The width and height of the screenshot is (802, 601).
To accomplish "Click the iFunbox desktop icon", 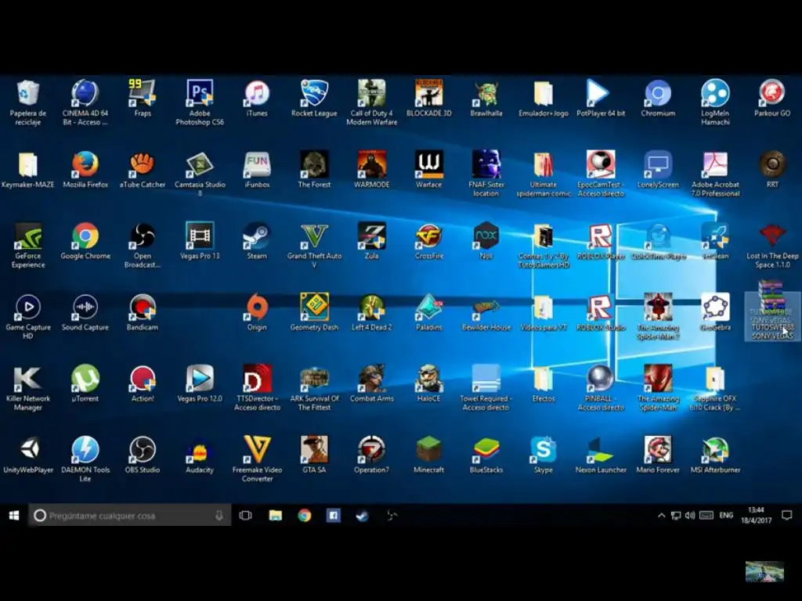I will (x=257, y=164).
